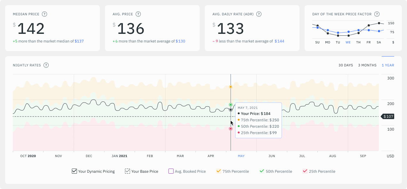Follow the $144 market average link

point(279,41)
